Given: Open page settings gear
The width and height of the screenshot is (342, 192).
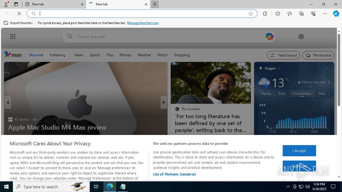Looking at the screenshot, I should pyautogui.click(x=301, y=37).
